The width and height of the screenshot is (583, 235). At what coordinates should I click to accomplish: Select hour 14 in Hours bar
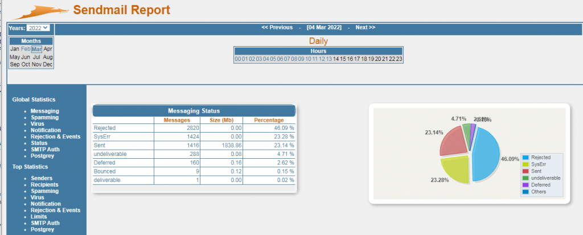coord(336,59)
